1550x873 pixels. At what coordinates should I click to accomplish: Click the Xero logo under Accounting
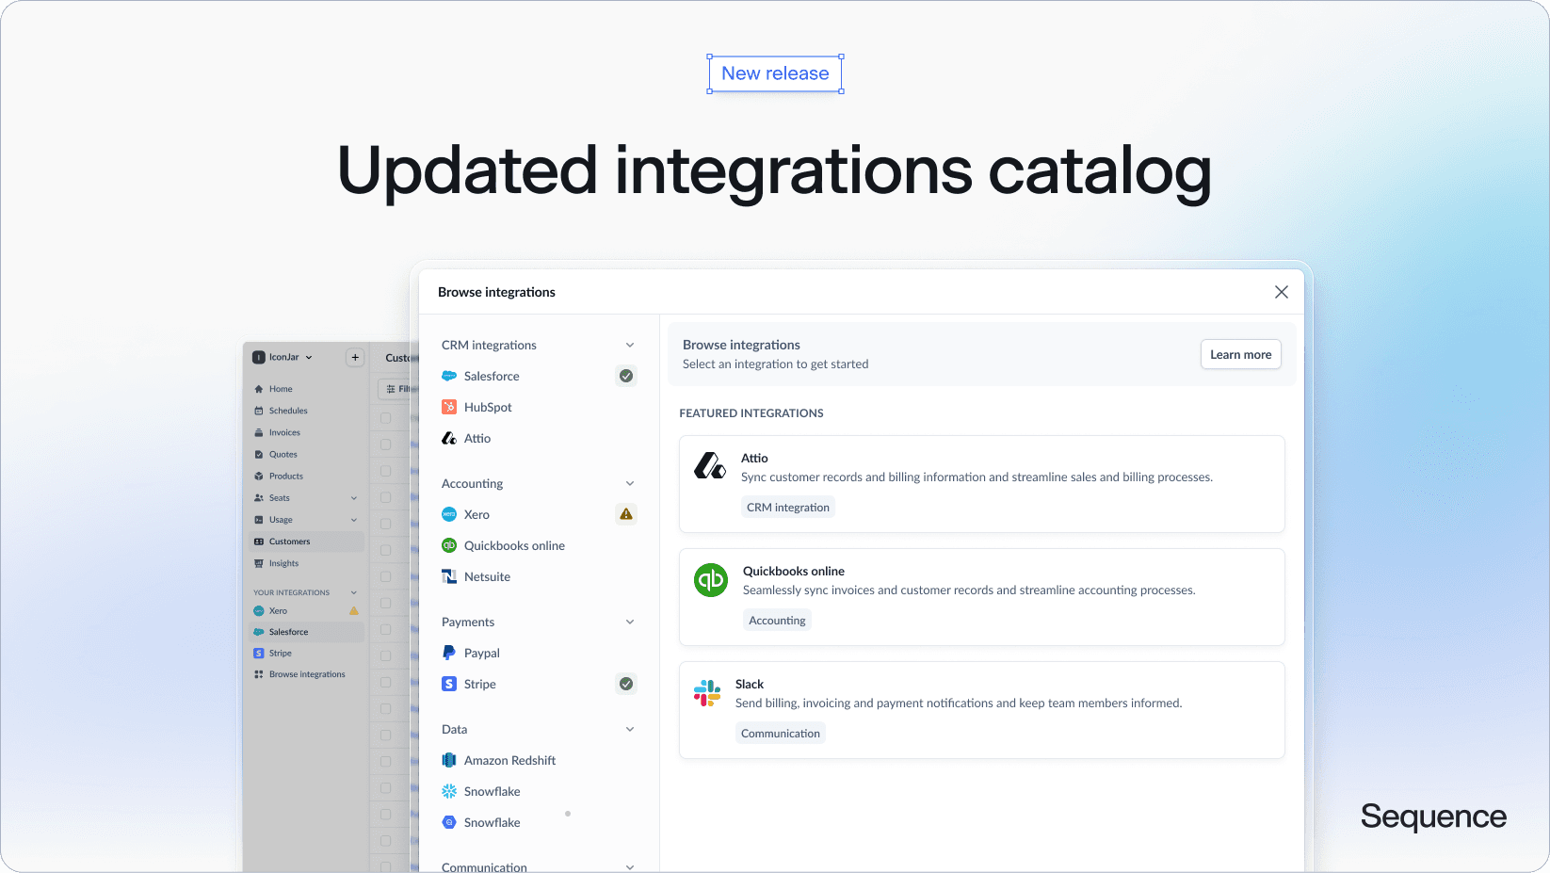click(x=449, y=514)
